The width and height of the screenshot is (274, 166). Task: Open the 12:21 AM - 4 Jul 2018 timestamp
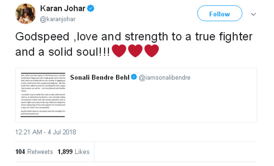click(x=46, y=132)
